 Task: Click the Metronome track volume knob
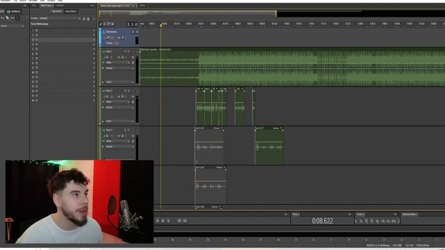click(108, 37)
